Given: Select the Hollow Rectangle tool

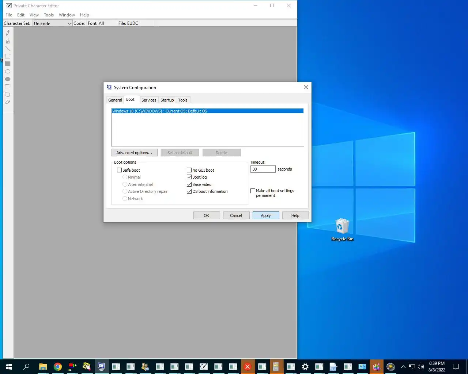Looking at the screenshot, I should 8,56.
